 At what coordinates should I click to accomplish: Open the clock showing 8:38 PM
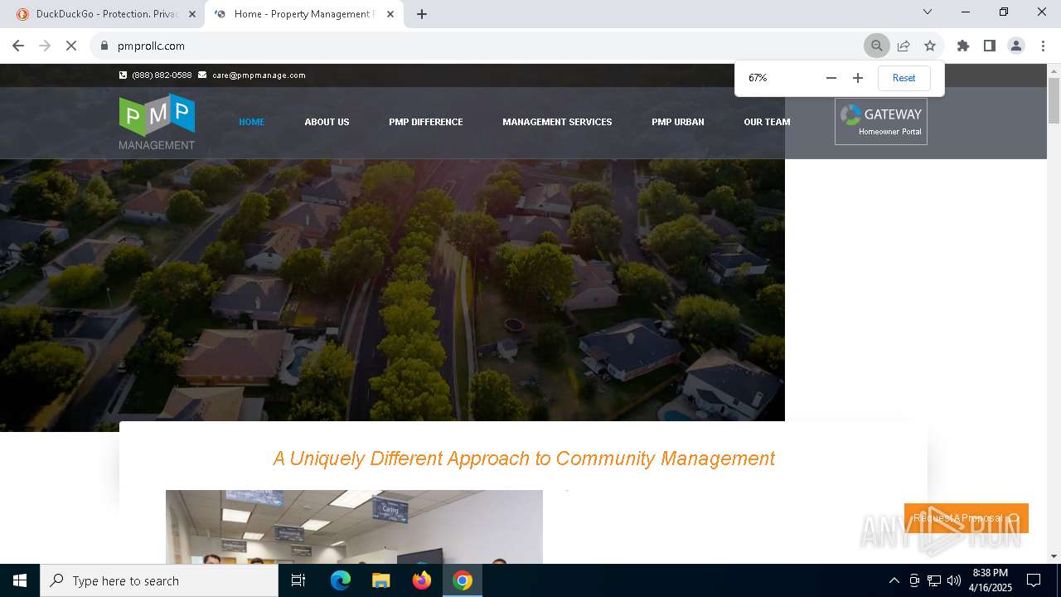991,580
